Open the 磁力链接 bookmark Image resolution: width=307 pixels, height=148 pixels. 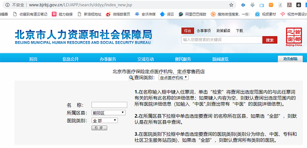pos(62,14)
